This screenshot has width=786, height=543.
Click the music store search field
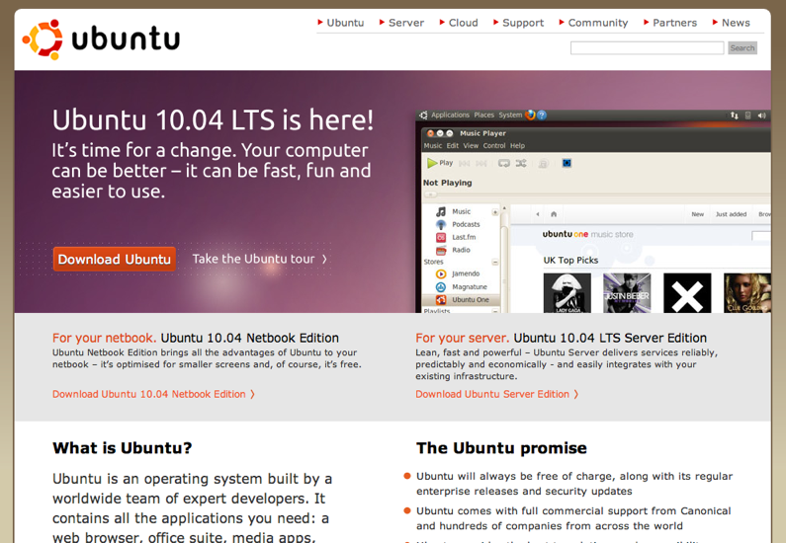[x=761, y=236]
